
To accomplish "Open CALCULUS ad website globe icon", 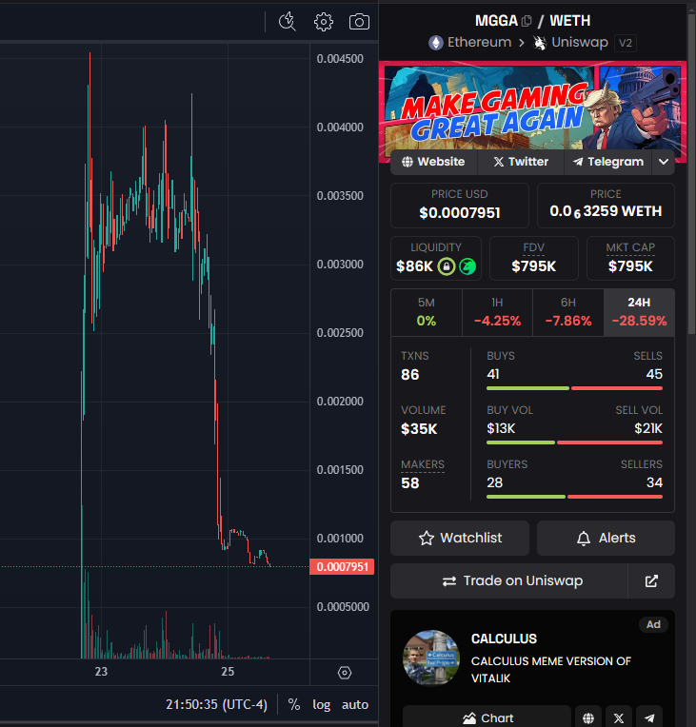I will (x=588, y=718).
